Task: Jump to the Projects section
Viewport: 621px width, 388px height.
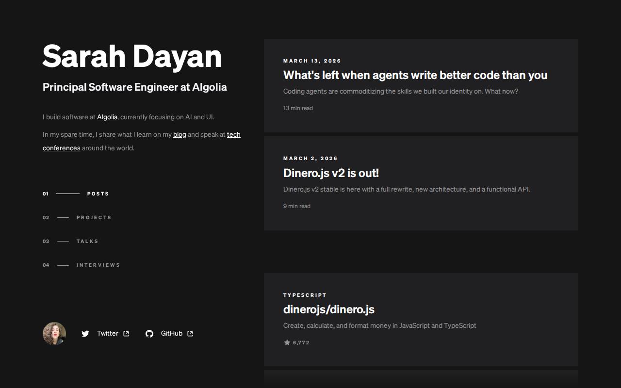Action: coord(77,217)
